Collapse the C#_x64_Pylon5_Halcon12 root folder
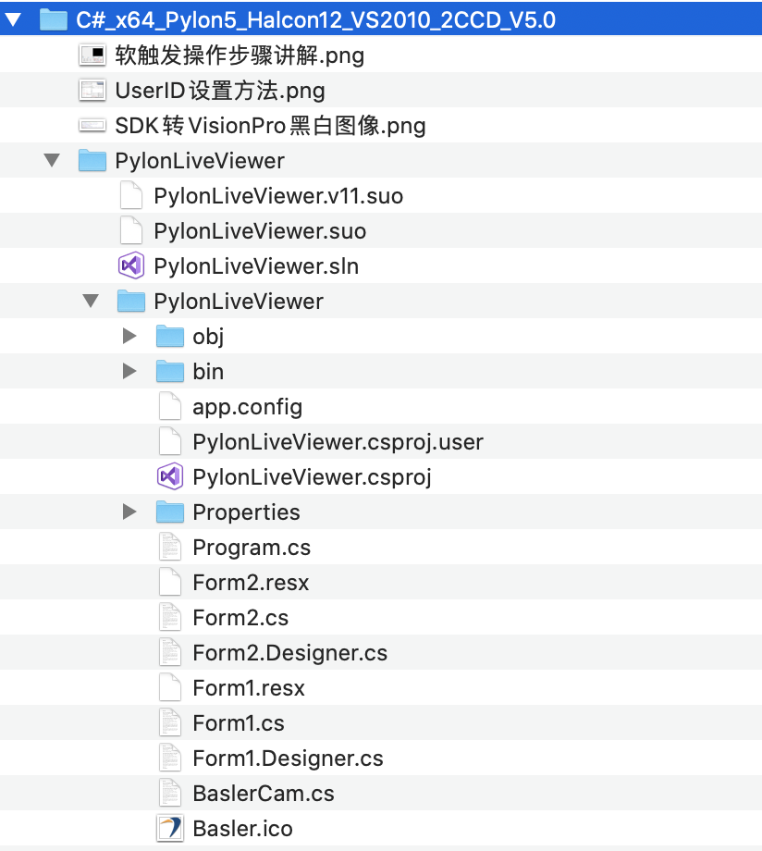This screenshot has width=762, height=851. pos(13,20)
